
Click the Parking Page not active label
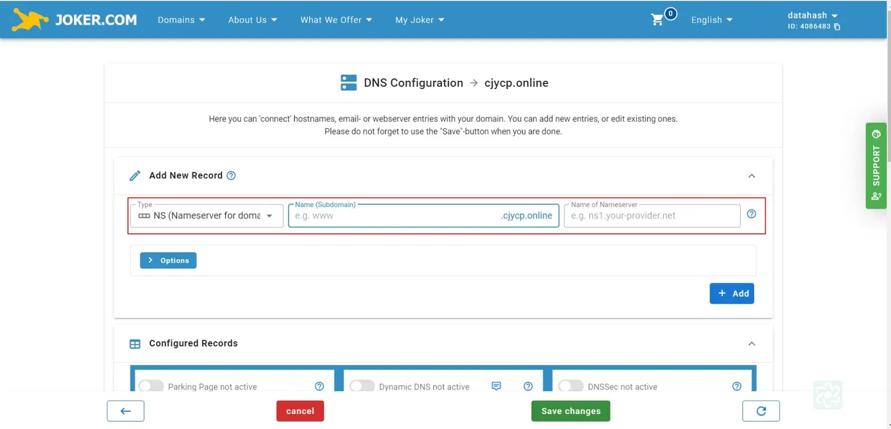pos(213,387)
